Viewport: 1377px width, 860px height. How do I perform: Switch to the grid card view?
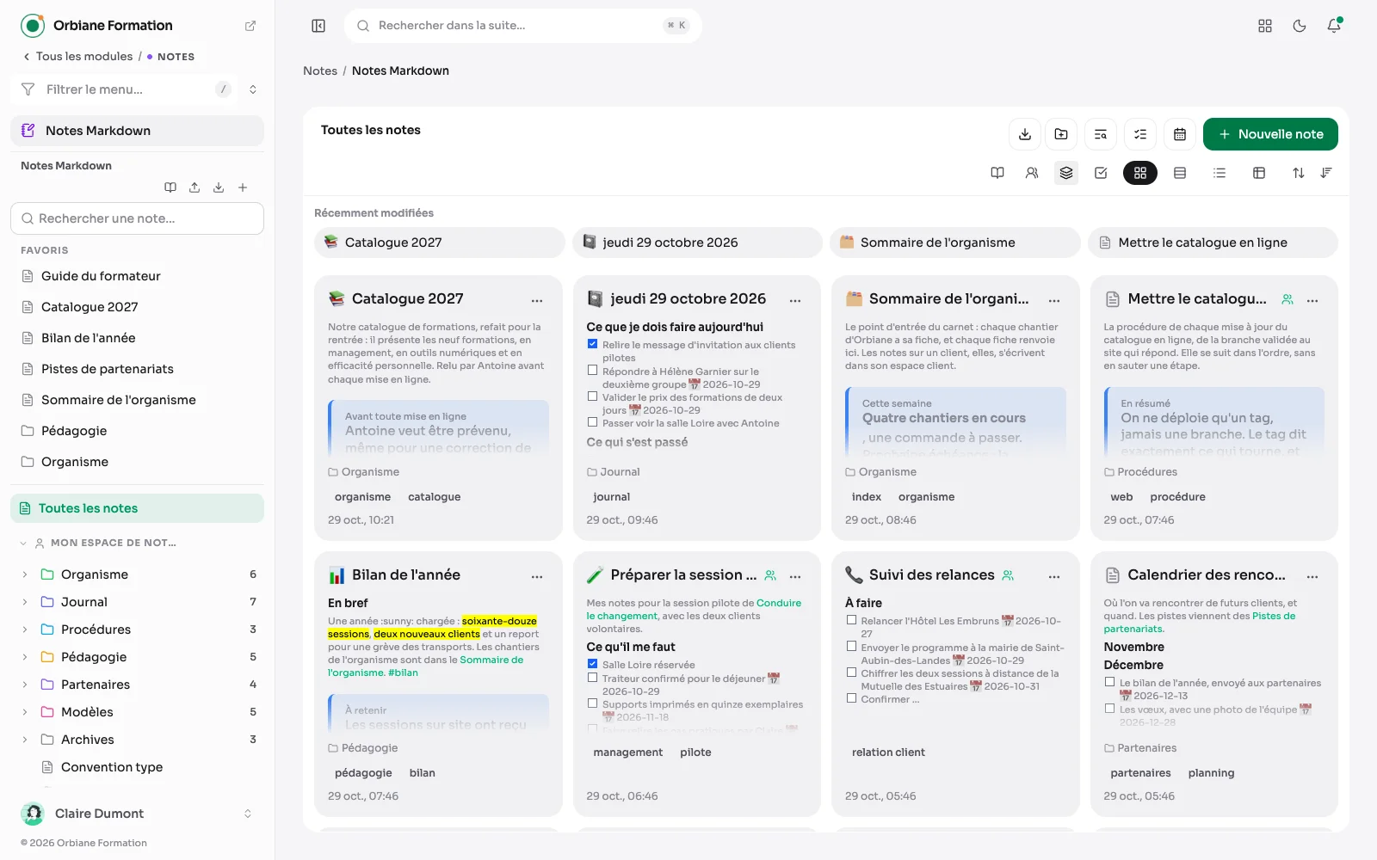pyautogui.click(x=1140, y=173)
